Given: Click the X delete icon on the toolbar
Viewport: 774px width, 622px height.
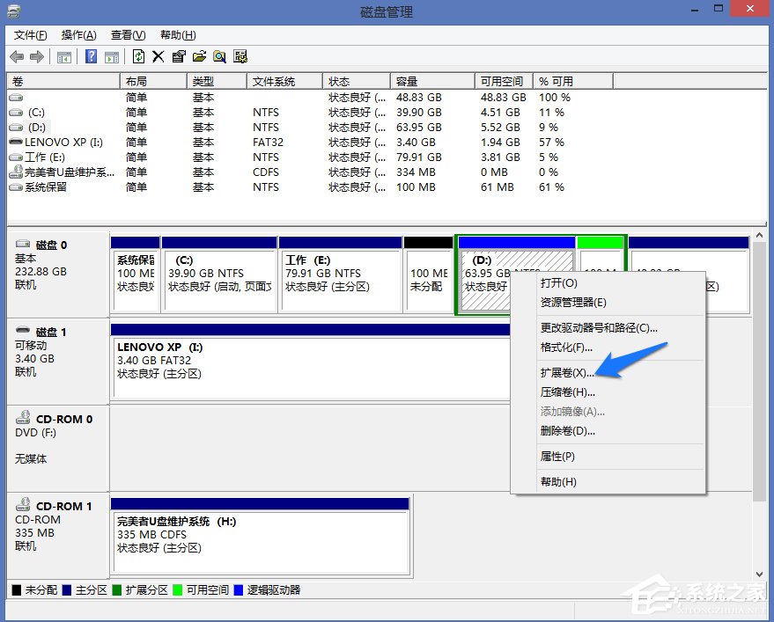Looking at the screenshot, I should coord(158,56).
